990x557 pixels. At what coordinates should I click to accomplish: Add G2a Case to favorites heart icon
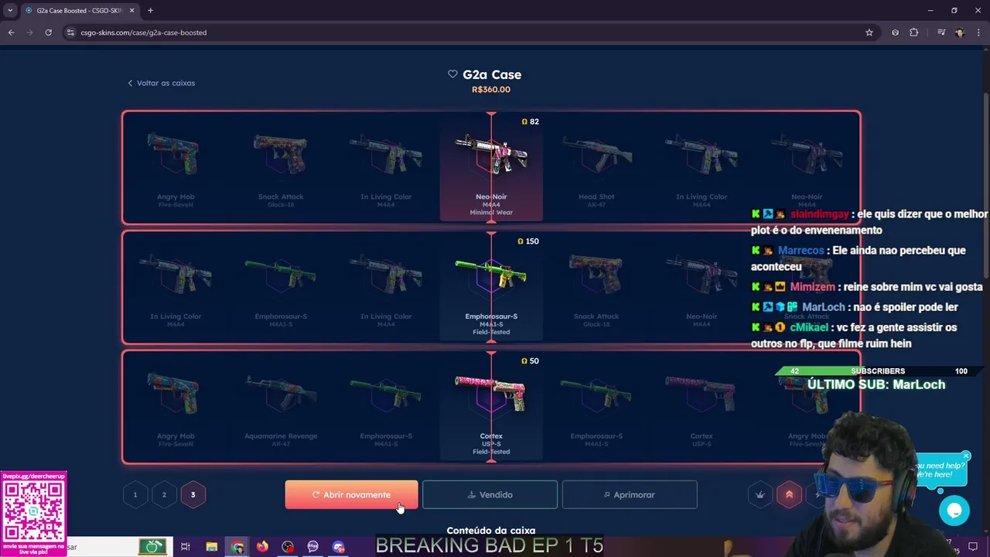[452, 74]
